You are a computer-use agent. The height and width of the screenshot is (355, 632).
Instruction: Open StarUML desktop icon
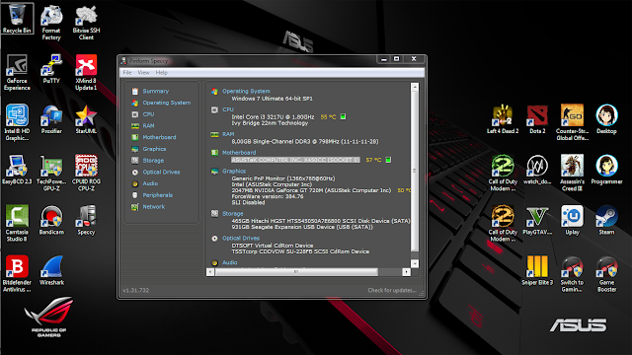[86, 119]
